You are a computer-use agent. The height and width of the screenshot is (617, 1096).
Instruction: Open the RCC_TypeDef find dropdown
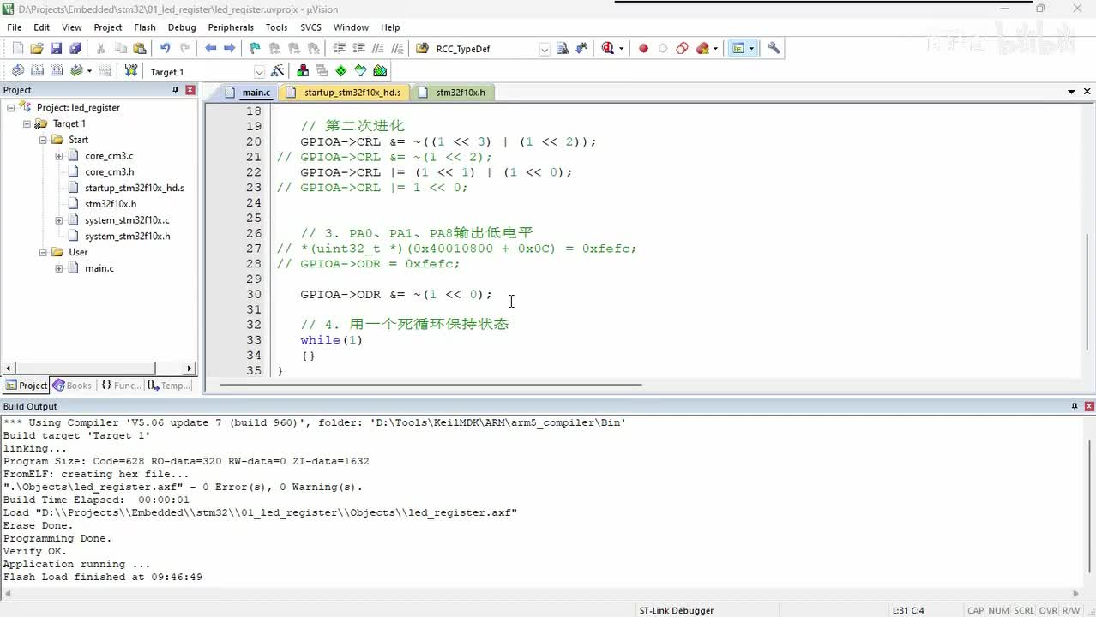click(x=544, y=49)
